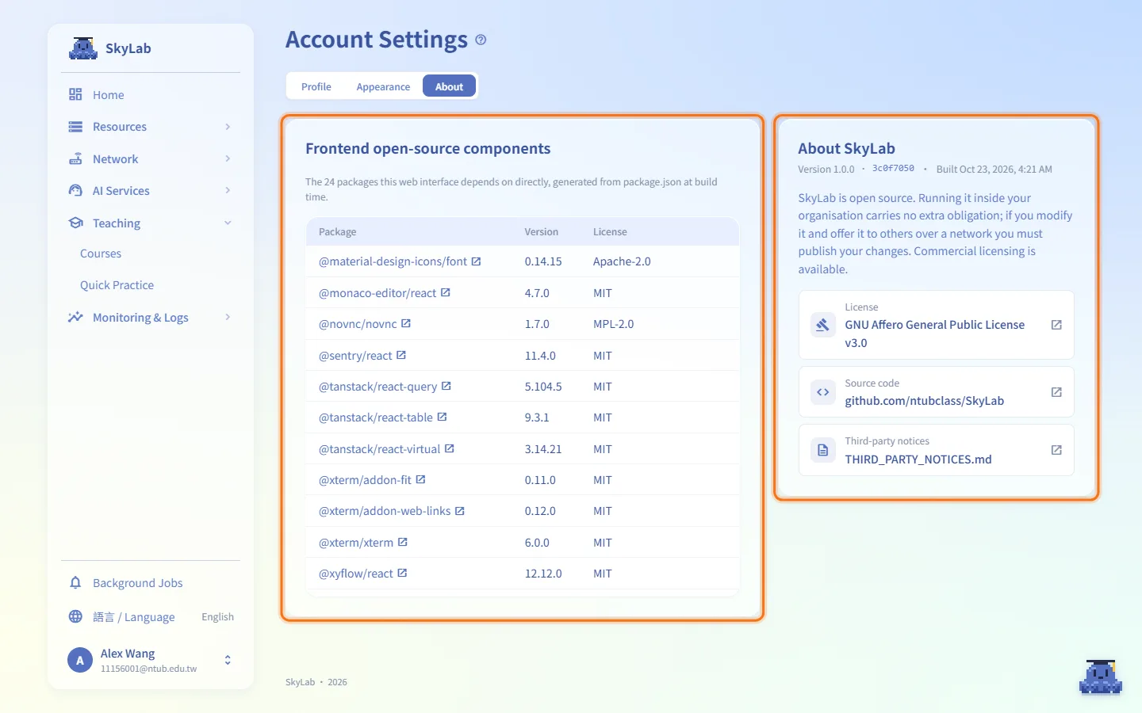Click the Version column header
Image resolution: width=1142 pixels, height=713 pixels.
click(541, 231)
